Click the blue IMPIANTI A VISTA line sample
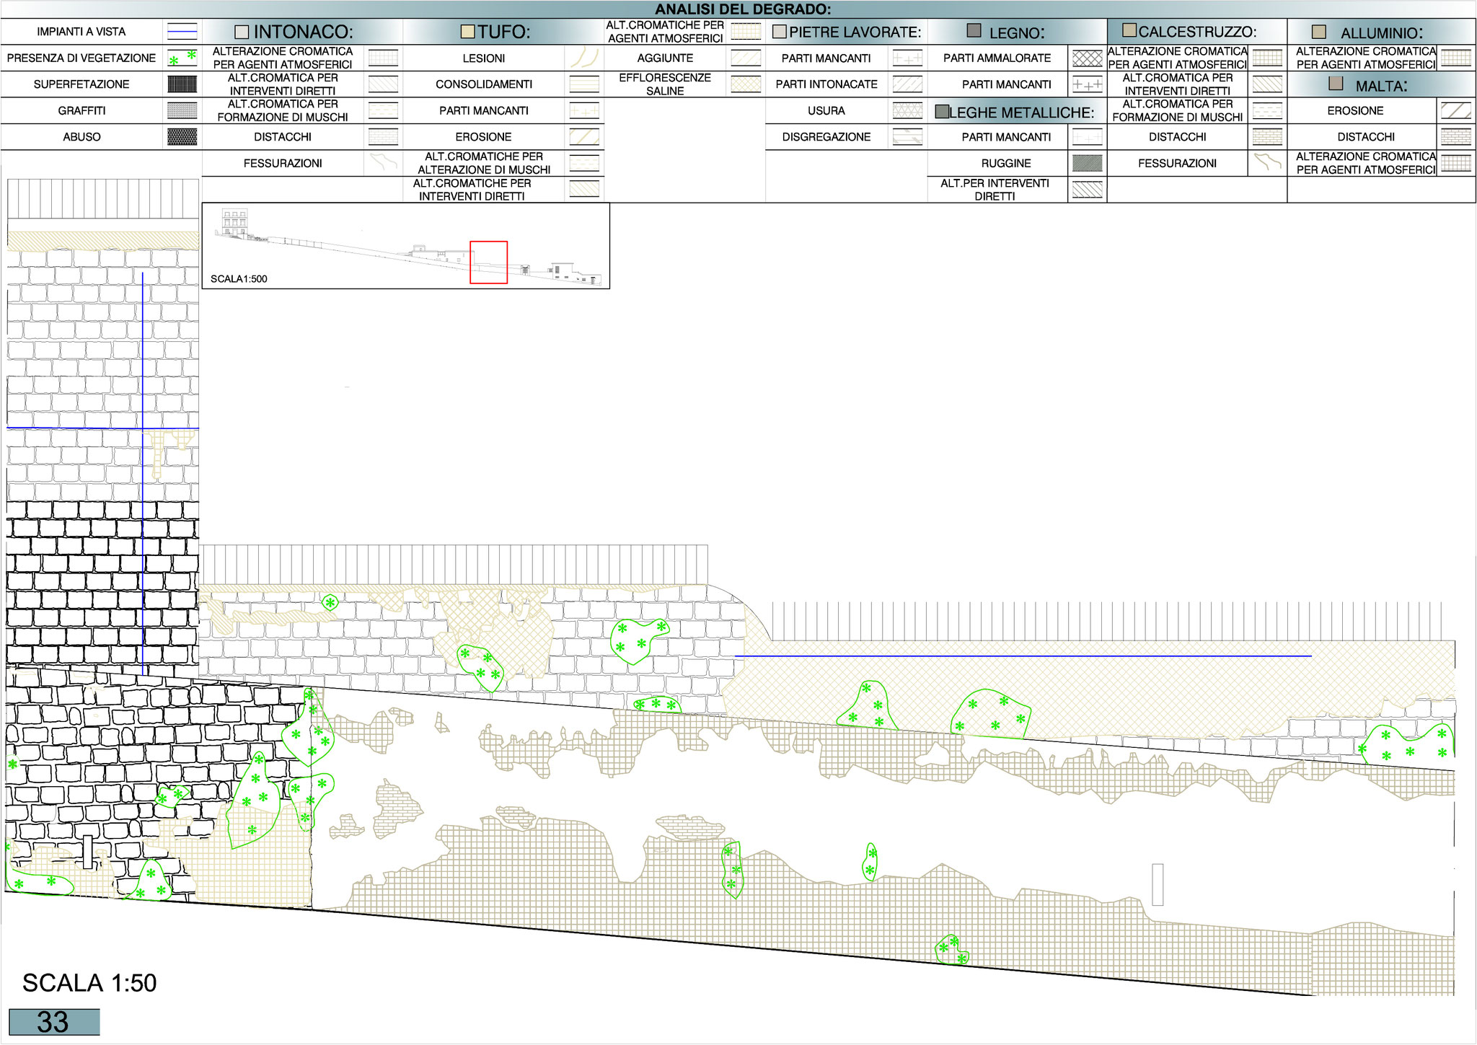 182,32
